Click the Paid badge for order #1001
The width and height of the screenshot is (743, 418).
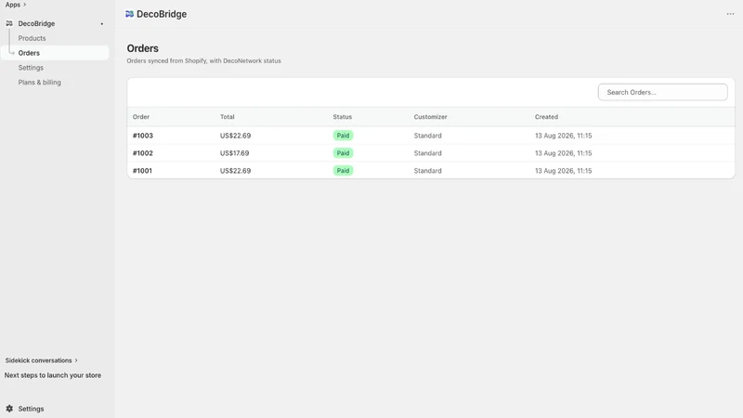[x=343, y=171]
